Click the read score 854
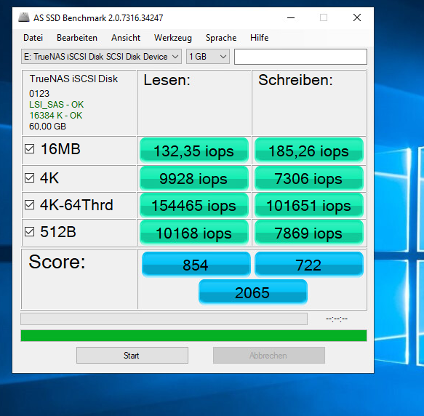 (x=196, y=264)
